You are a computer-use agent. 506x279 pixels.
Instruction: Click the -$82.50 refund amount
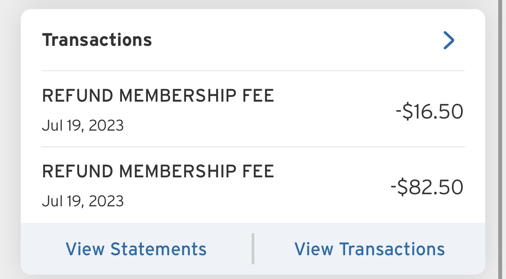click(427, 187)
